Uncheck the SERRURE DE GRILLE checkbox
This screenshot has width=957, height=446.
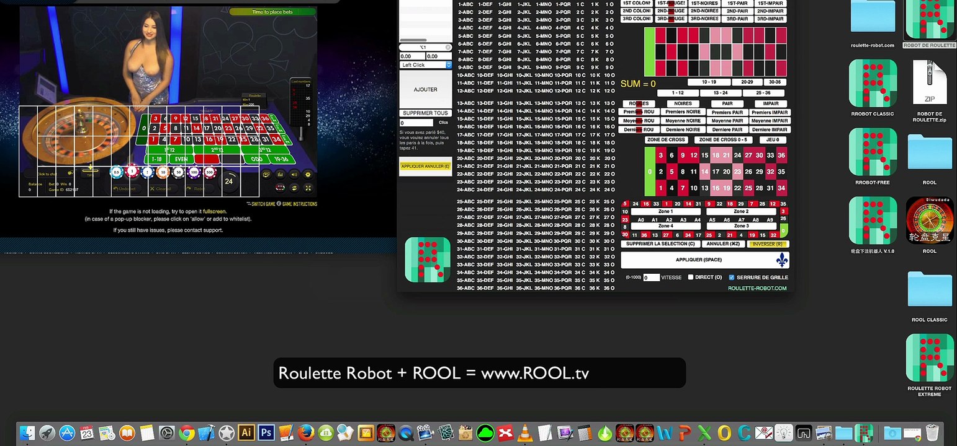coord(732,278)
